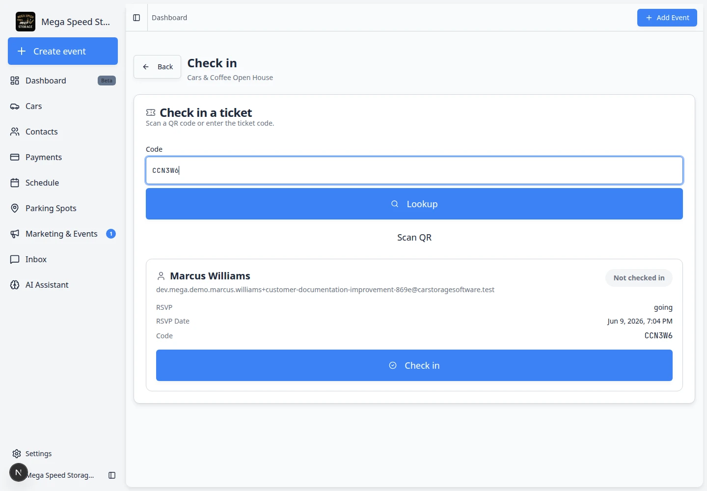Click the Settings gear icon
This screenshot has height=491, width=707.
point(17,454)
